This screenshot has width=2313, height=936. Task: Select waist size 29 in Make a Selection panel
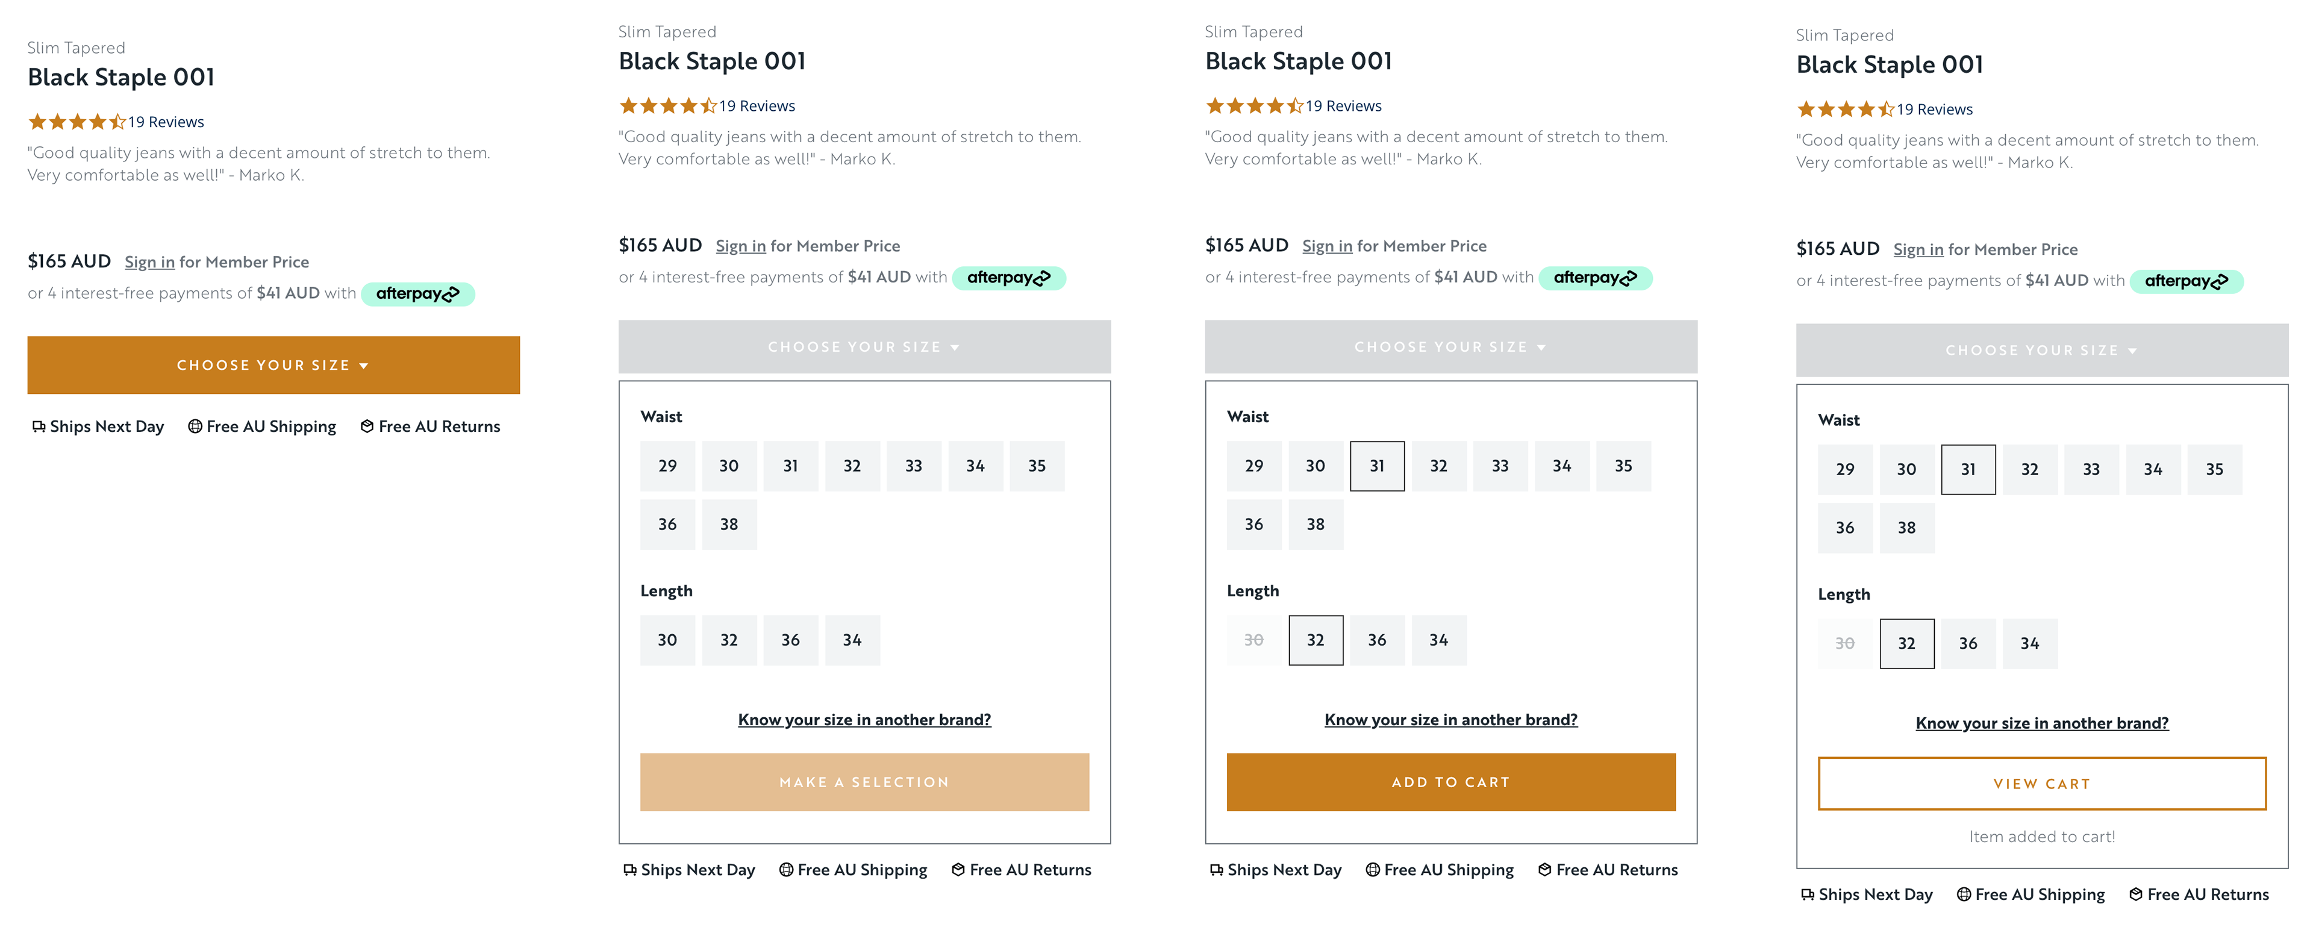coord(667,466)
